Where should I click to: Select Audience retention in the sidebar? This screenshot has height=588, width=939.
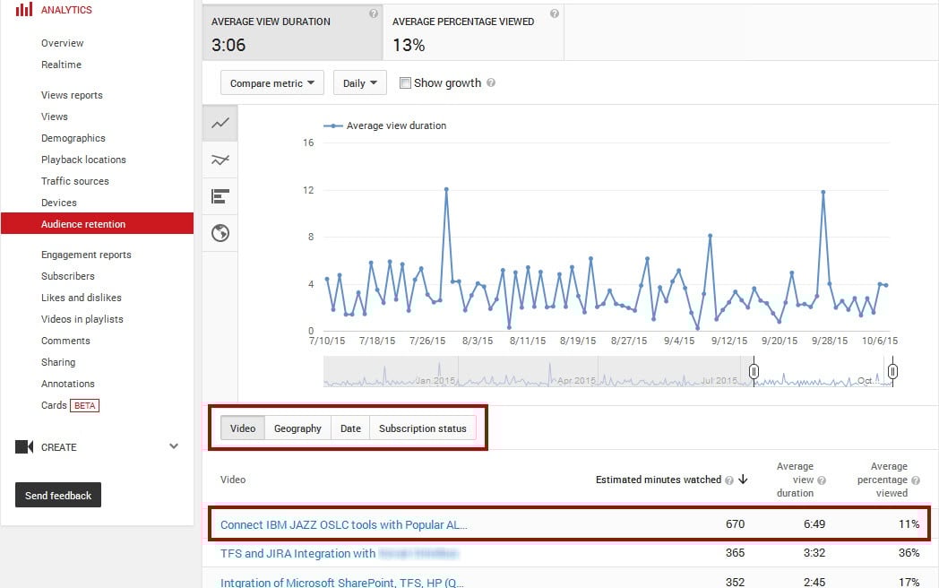point(97,223)
